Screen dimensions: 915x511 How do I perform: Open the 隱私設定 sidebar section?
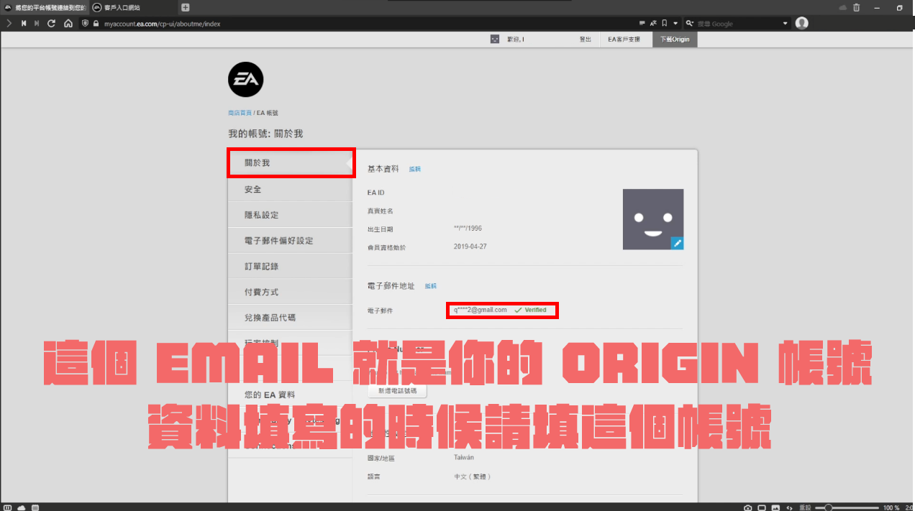(x=291, y=215)
